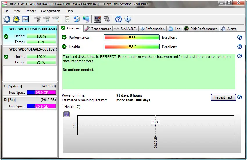The height and width of the screenshot is (160, 247).
Task: Click the green check icon beside Performance label
Action: (64, 37)
